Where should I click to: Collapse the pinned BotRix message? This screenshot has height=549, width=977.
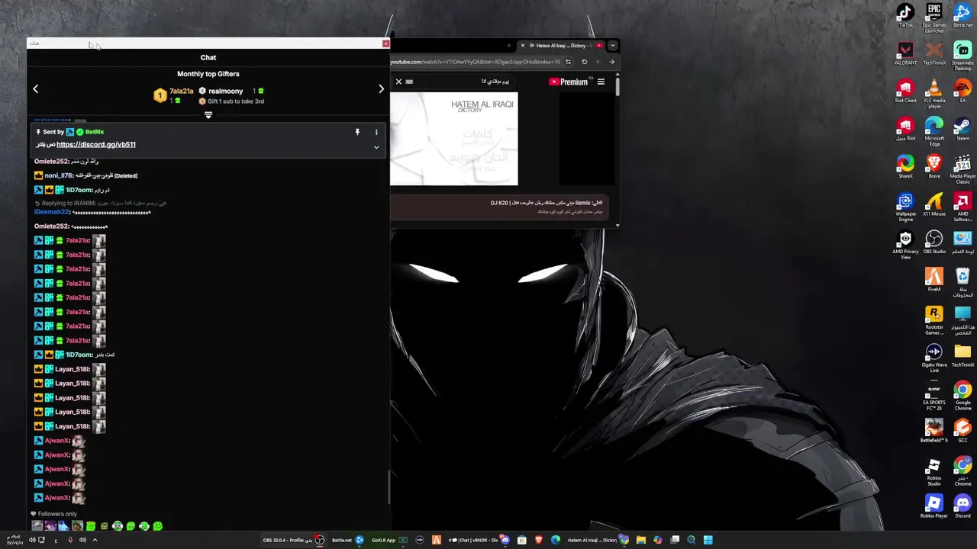click(x=376, y=146)
